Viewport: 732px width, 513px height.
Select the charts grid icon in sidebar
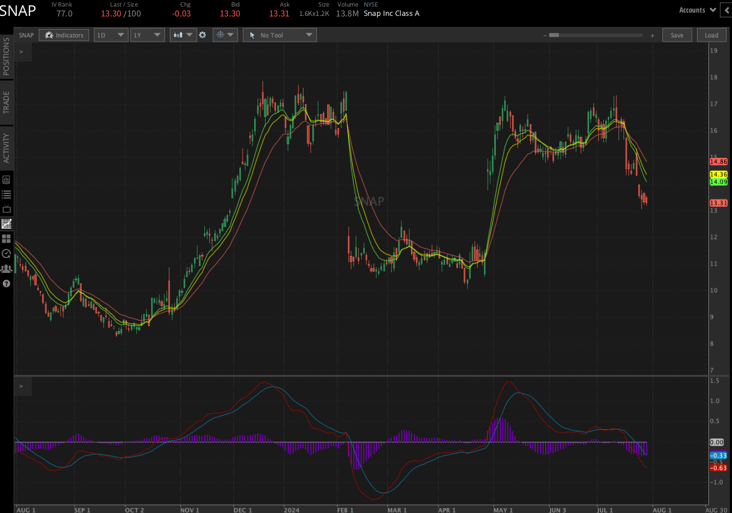pos(7,224)
